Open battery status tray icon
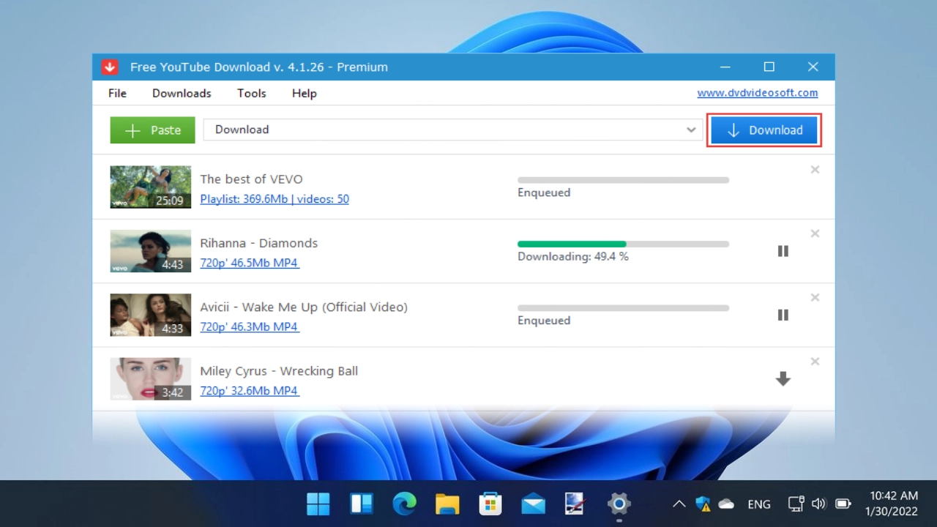The height and width of the screenshot is (527, 937). click(x=843, y=504)
